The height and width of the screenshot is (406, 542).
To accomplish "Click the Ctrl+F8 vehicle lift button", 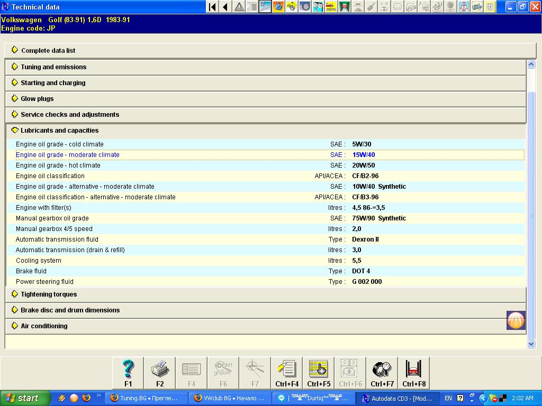I will [414, 373].
